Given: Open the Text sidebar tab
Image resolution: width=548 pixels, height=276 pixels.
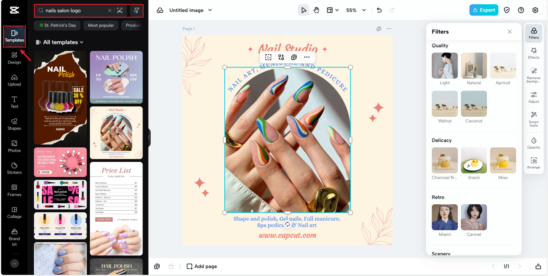Looking at the screenshot, I should point(14,102).
